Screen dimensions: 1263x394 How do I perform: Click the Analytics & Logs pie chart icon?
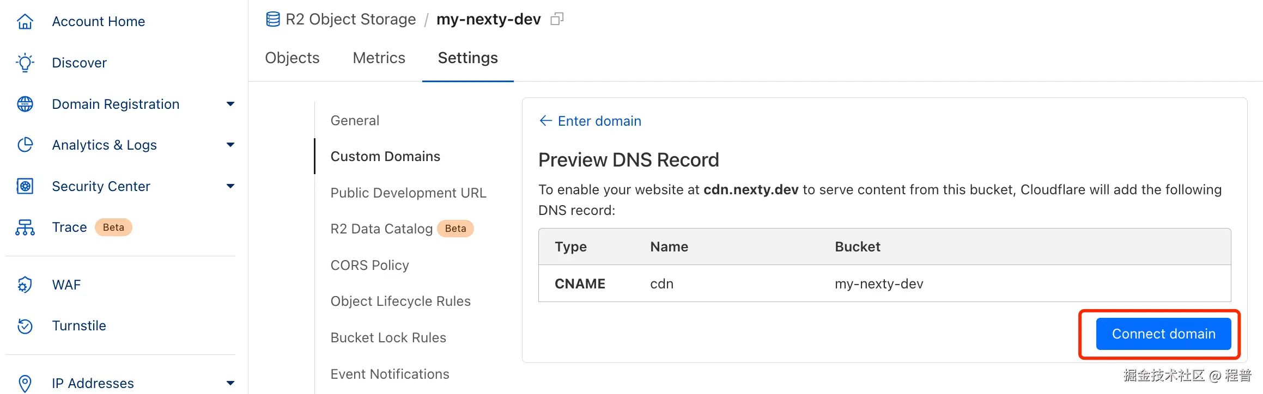tap(25, 145)
